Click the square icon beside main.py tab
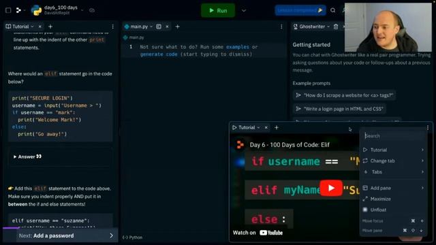436x245 pixels. tap(159, 27)
